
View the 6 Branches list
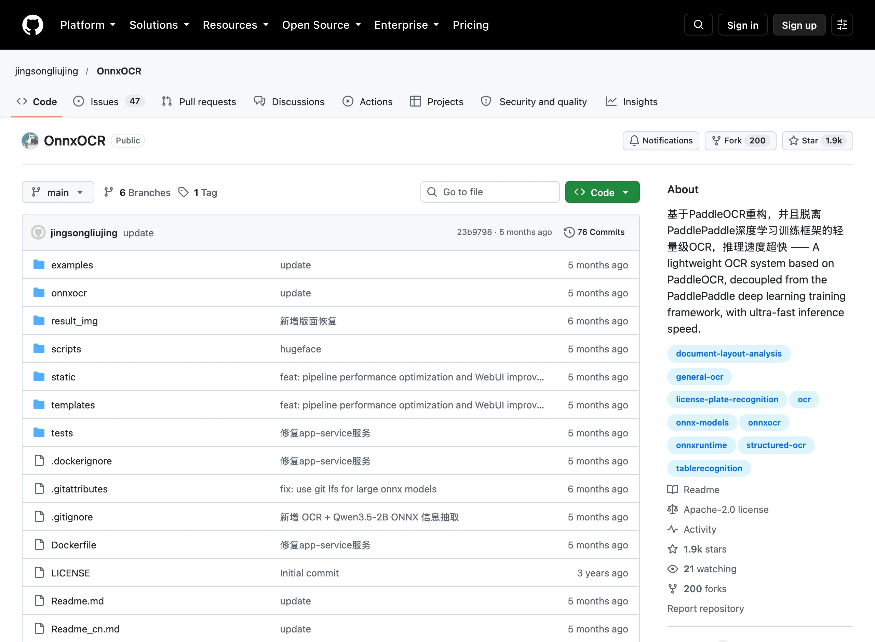(x=137, y=192)
